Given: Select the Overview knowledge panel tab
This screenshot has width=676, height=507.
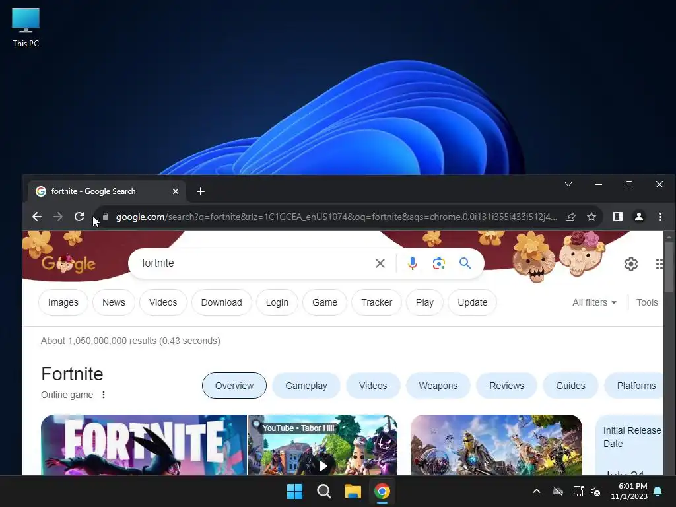Looking at the screenshot, I should (234, 386).
